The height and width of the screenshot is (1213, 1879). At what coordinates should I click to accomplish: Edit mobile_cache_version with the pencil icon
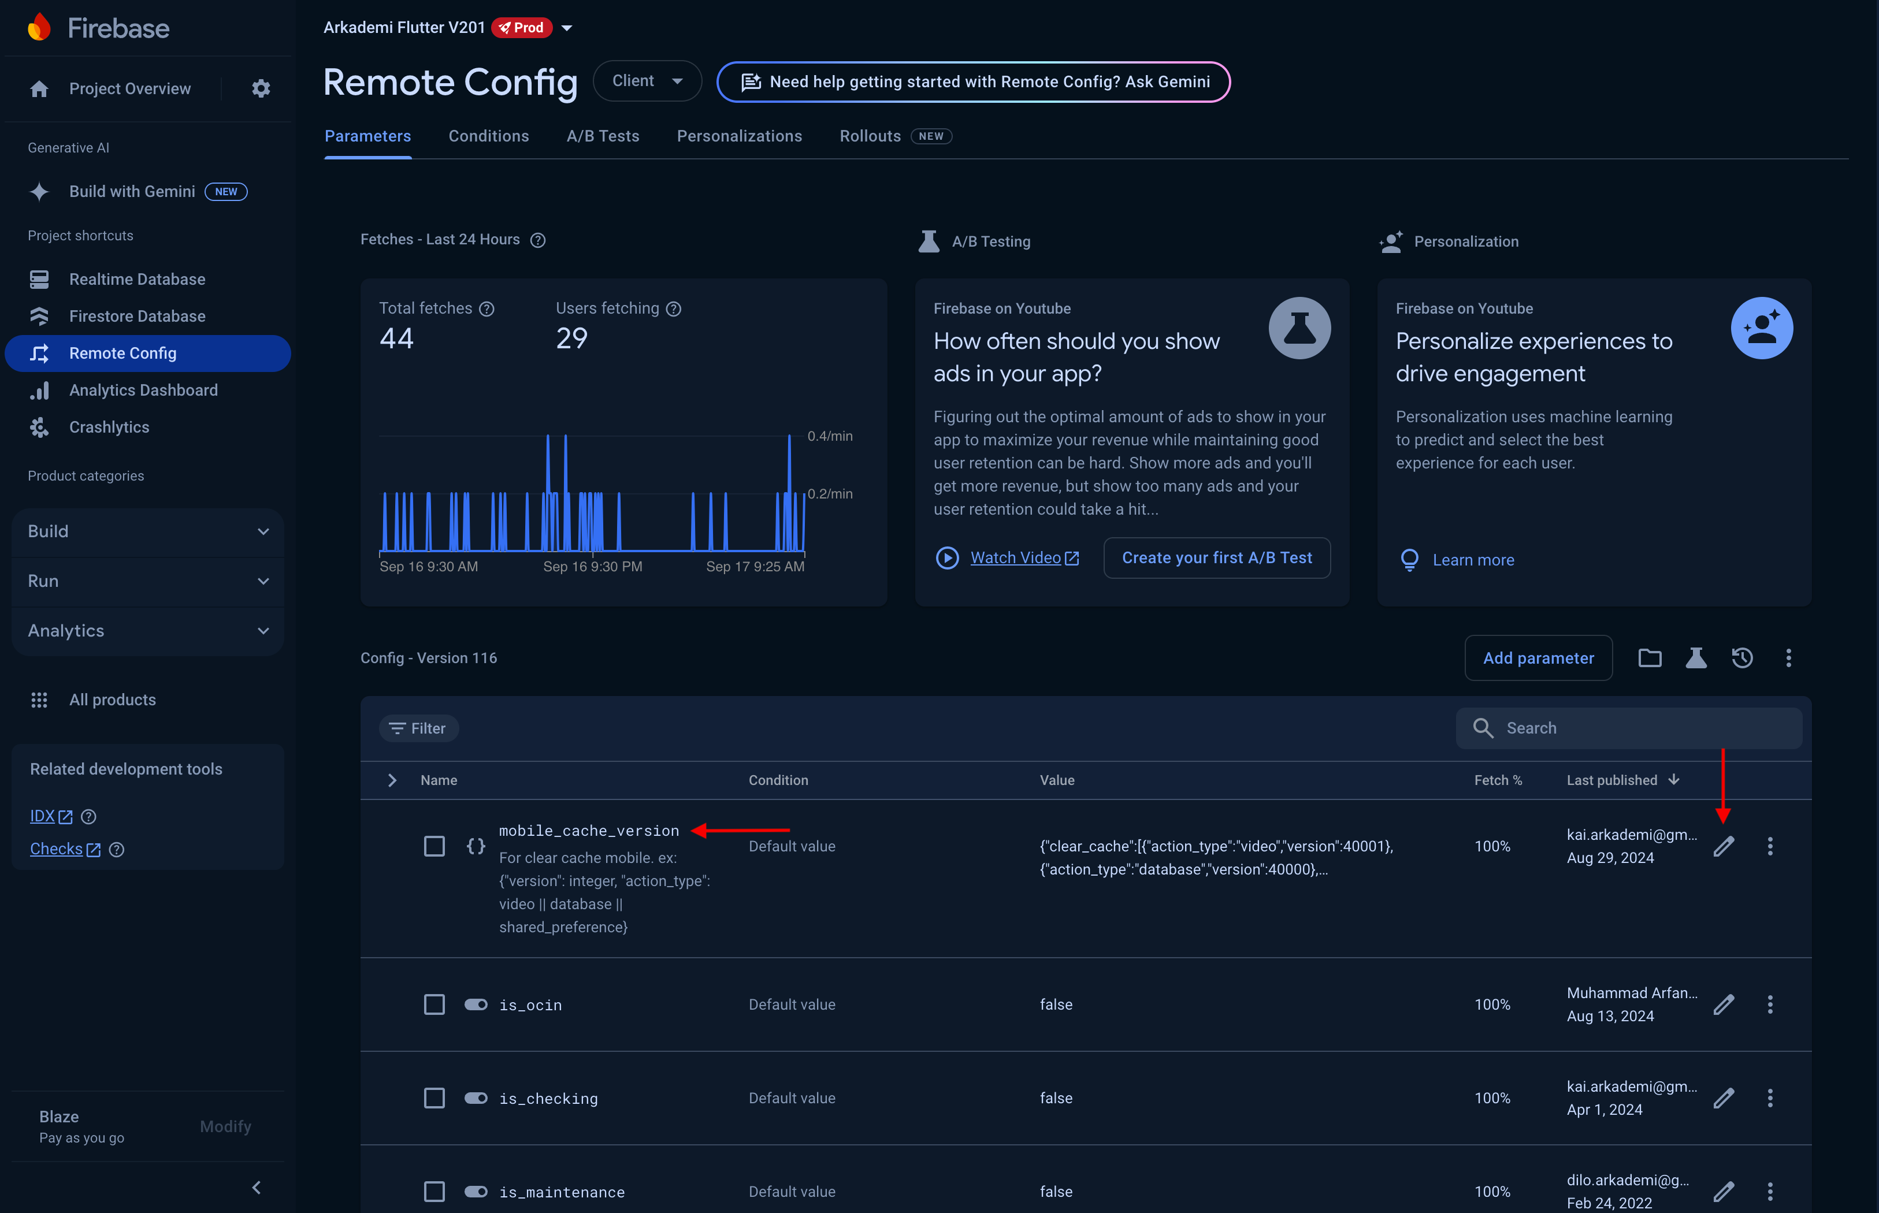[1725, 845]
